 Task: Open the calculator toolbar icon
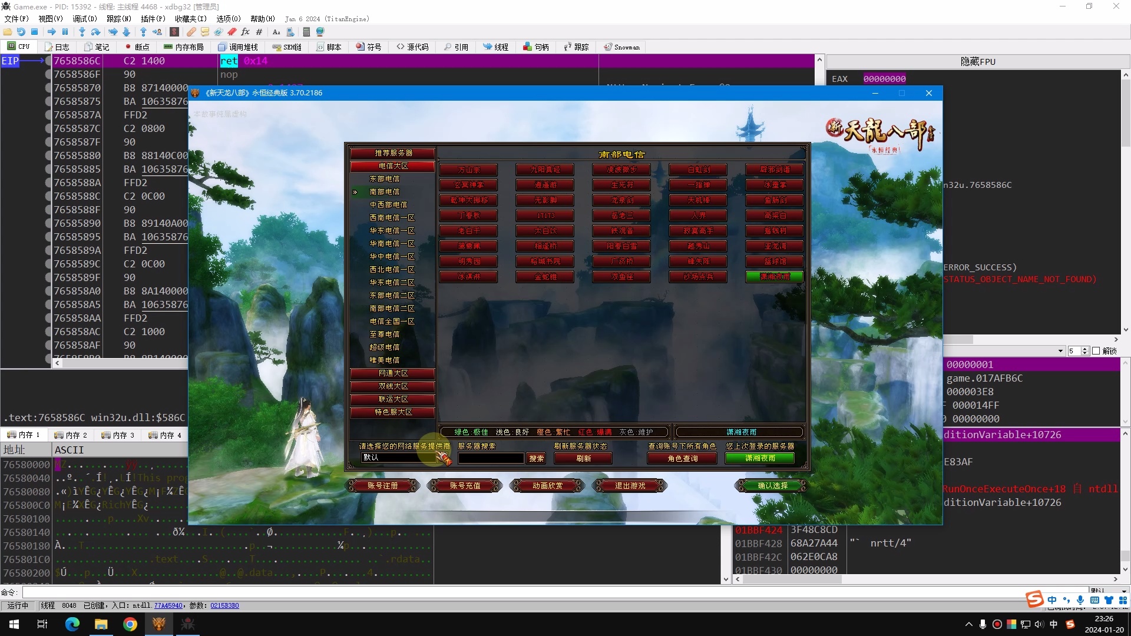coord(306,32)
